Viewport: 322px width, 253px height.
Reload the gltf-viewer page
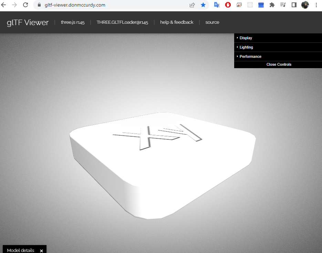[x=25, y=5]
